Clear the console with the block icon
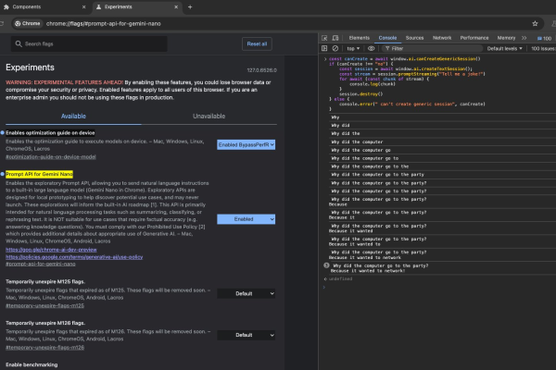 pos(335,48)
